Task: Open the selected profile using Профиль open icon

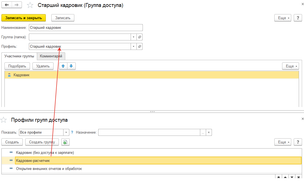Action: [x=140, y=46]
